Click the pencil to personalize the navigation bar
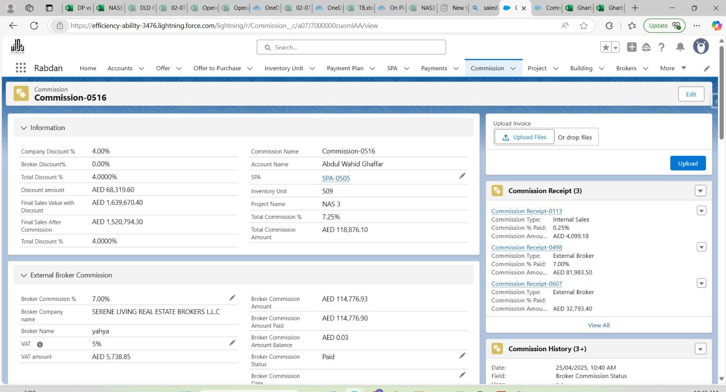726x392 pixels. point(707,68)
